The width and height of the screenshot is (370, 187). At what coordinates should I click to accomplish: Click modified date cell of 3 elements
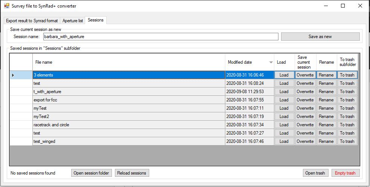[249, 75]
